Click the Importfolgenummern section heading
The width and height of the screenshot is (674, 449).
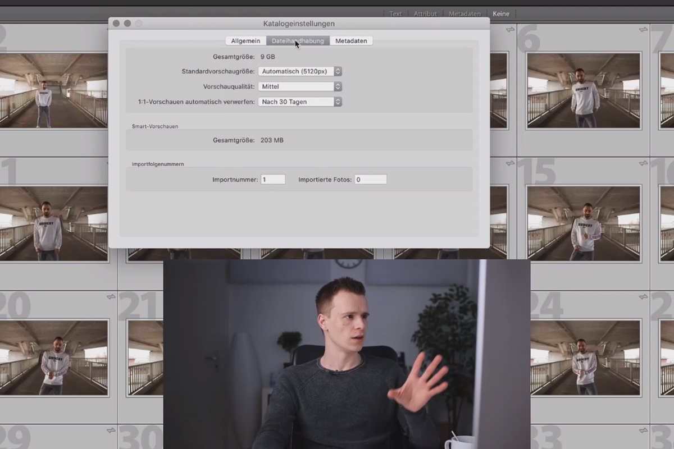click(158, 164)
